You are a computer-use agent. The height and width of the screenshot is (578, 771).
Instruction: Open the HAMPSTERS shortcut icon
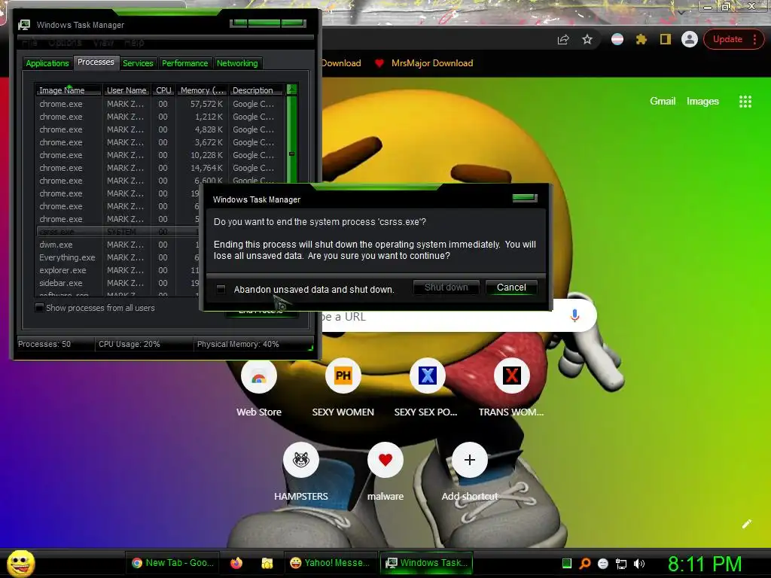pyautogui.click(x=301, y=460)
